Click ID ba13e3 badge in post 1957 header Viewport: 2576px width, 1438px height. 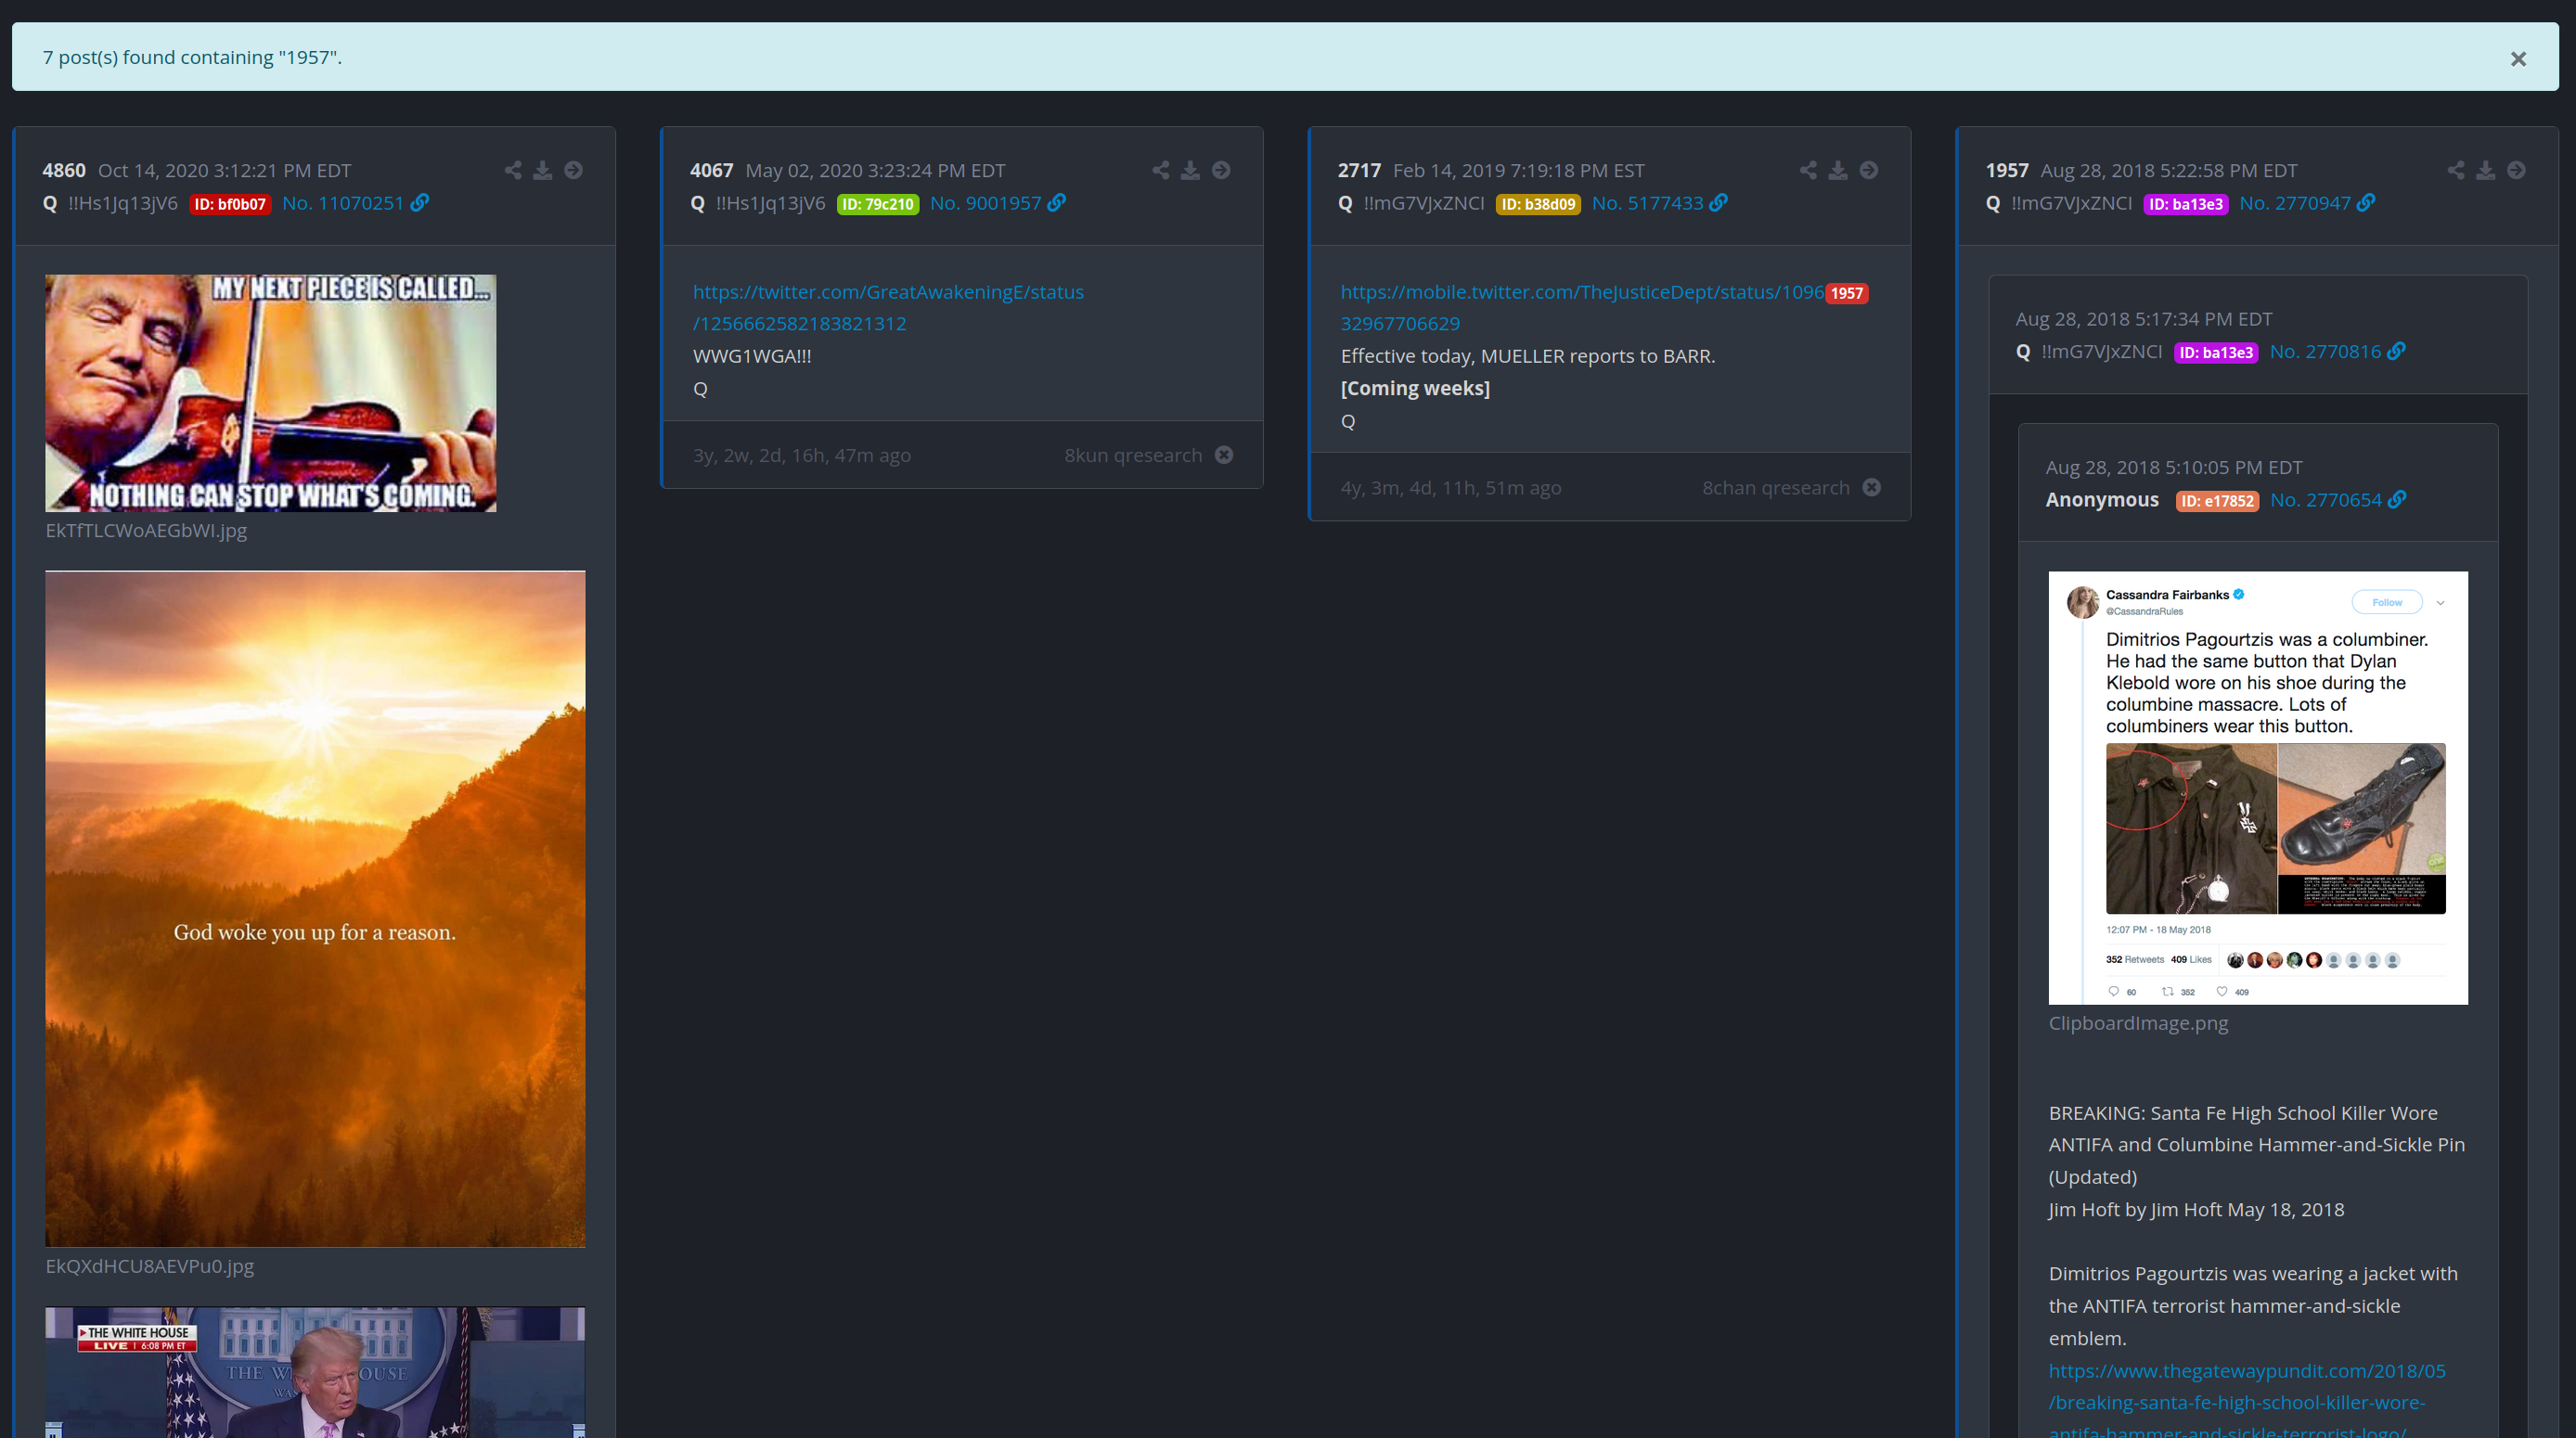[2186, 204]
